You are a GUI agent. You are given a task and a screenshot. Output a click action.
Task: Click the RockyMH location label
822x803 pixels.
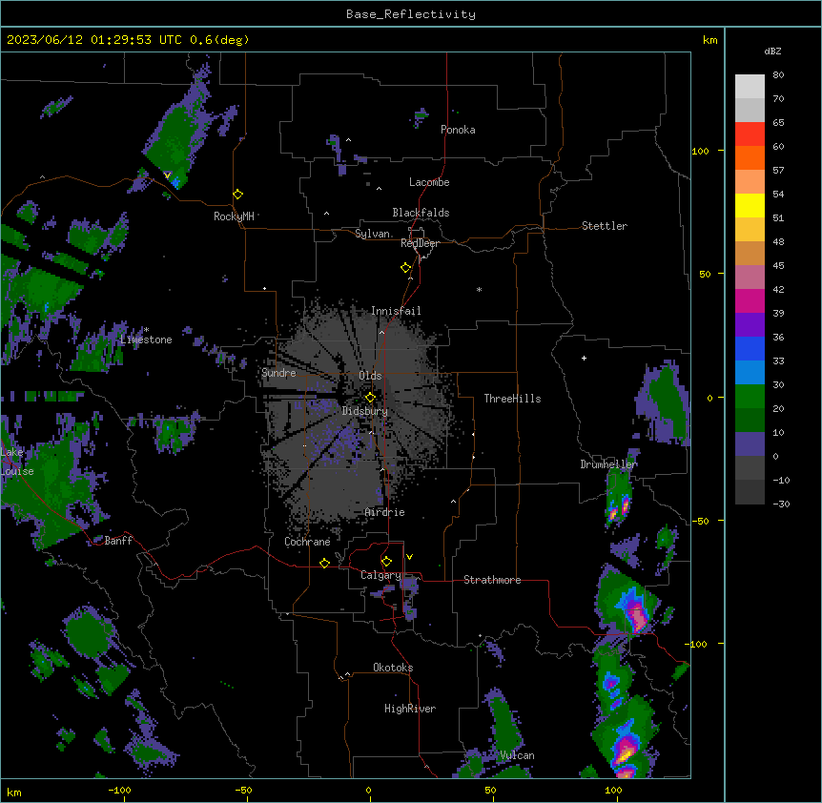click(x=234, y=216)
